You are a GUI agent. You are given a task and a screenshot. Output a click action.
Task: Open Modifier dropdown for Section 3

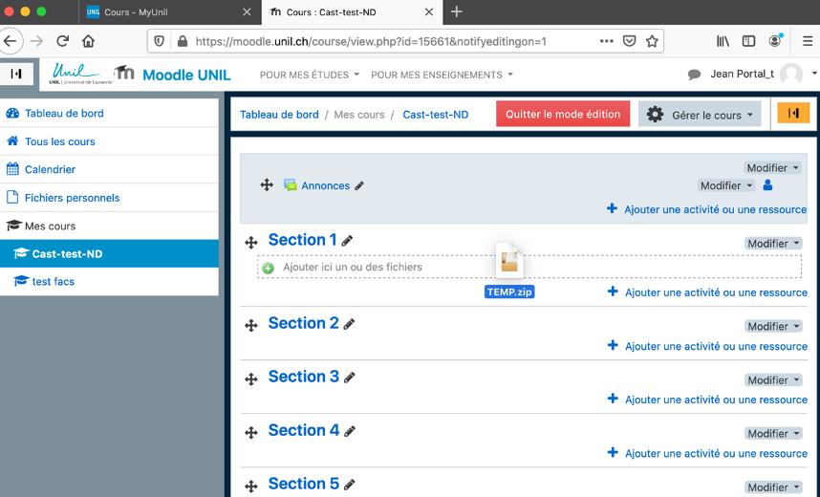coord(772,379)
